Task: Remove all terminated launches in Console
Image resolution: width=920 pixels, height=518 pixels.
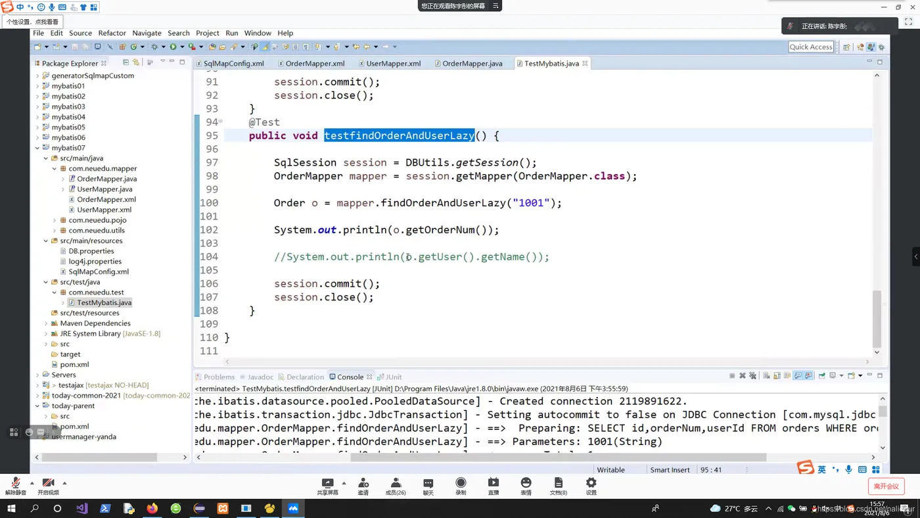Action: 753,376
